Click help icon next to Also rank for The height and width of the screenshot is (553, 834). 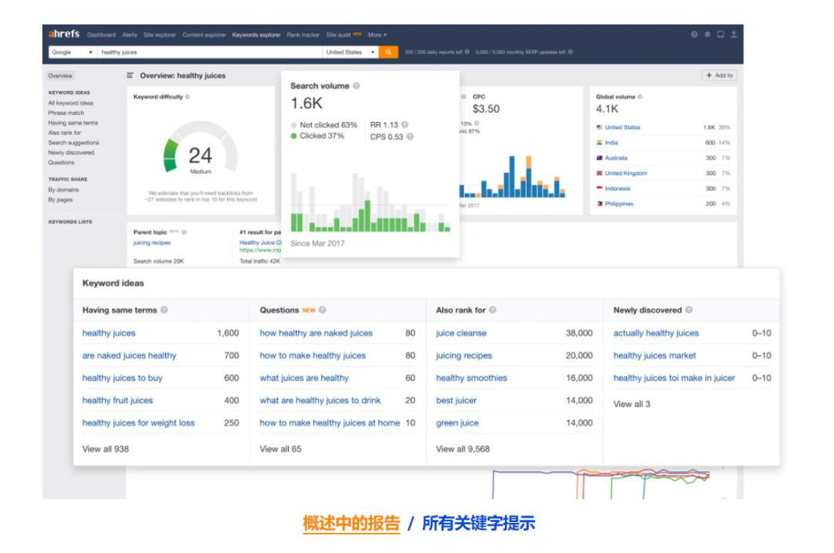click(x=493, y=310)
